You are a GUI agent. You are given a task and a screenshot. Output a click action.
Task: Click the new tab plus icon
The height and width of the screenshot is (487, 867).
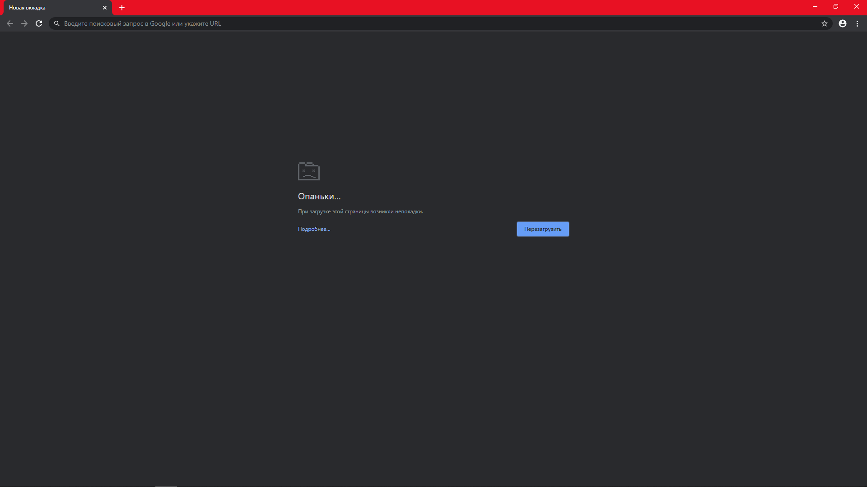121,7
